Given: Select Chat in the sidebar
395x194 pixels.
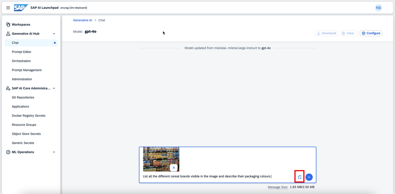Looking at the screenshot, I should [x=31, y=43].
